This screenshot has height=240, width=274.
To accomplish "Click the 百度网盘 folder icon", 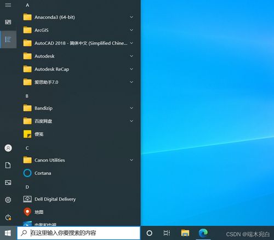I will 27,121.
